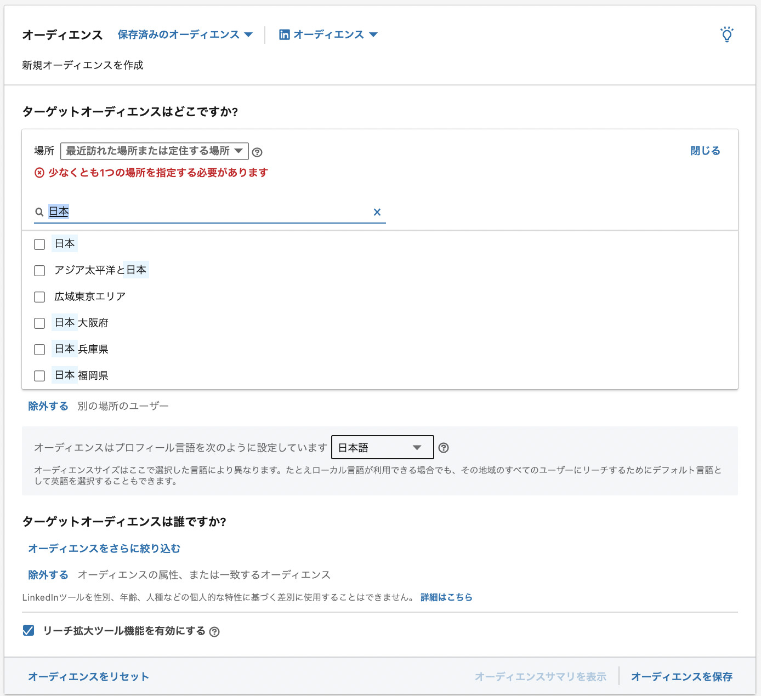This screenshot has height=696, width=761.
Task: Click help icon next to リーチ拡大ツール
Action: click(x=214, y=632)
